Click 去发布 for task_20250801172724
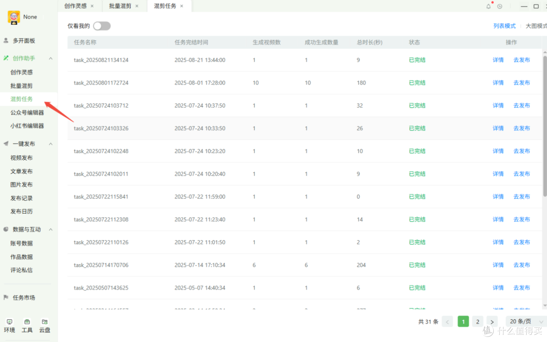 click(522, 82)
